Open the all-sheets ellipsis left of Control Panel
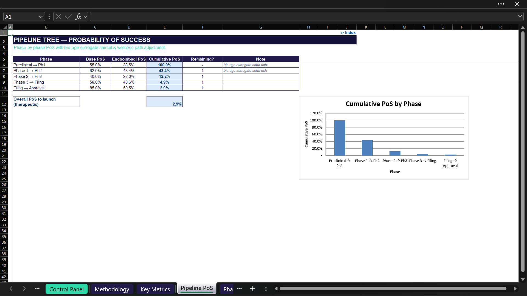 (37, 289)
